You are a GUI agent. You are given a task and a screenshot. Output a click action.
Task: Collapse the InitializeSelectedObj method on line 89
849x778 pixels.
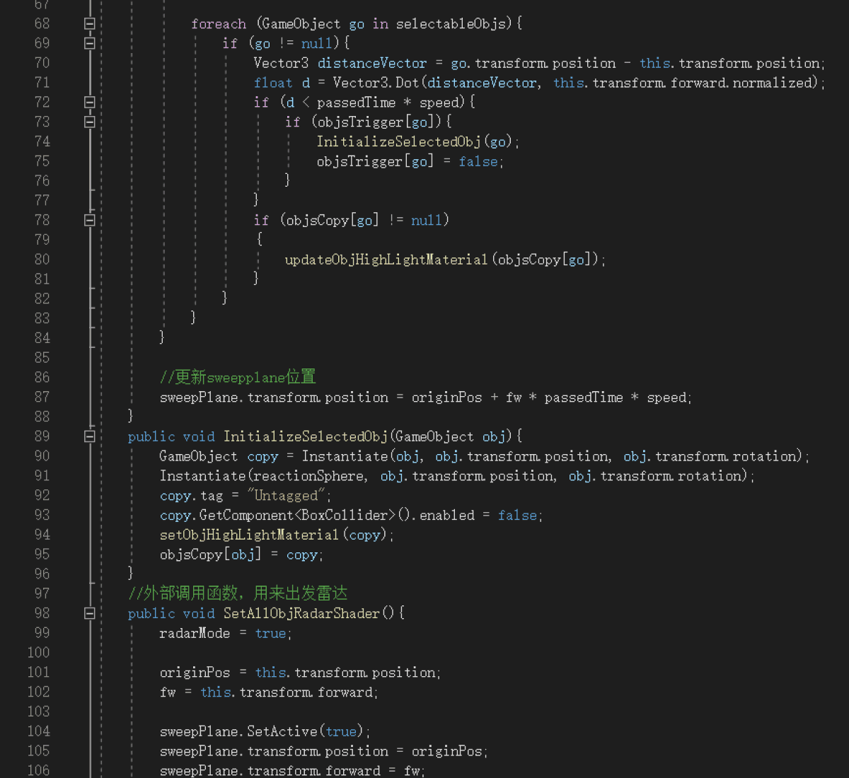90,436
